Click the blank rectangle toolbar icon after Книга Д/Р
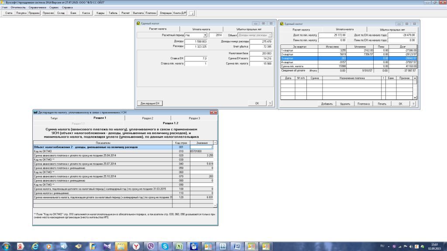This screenshot has height=251, width=447. (x=191, y=14)
